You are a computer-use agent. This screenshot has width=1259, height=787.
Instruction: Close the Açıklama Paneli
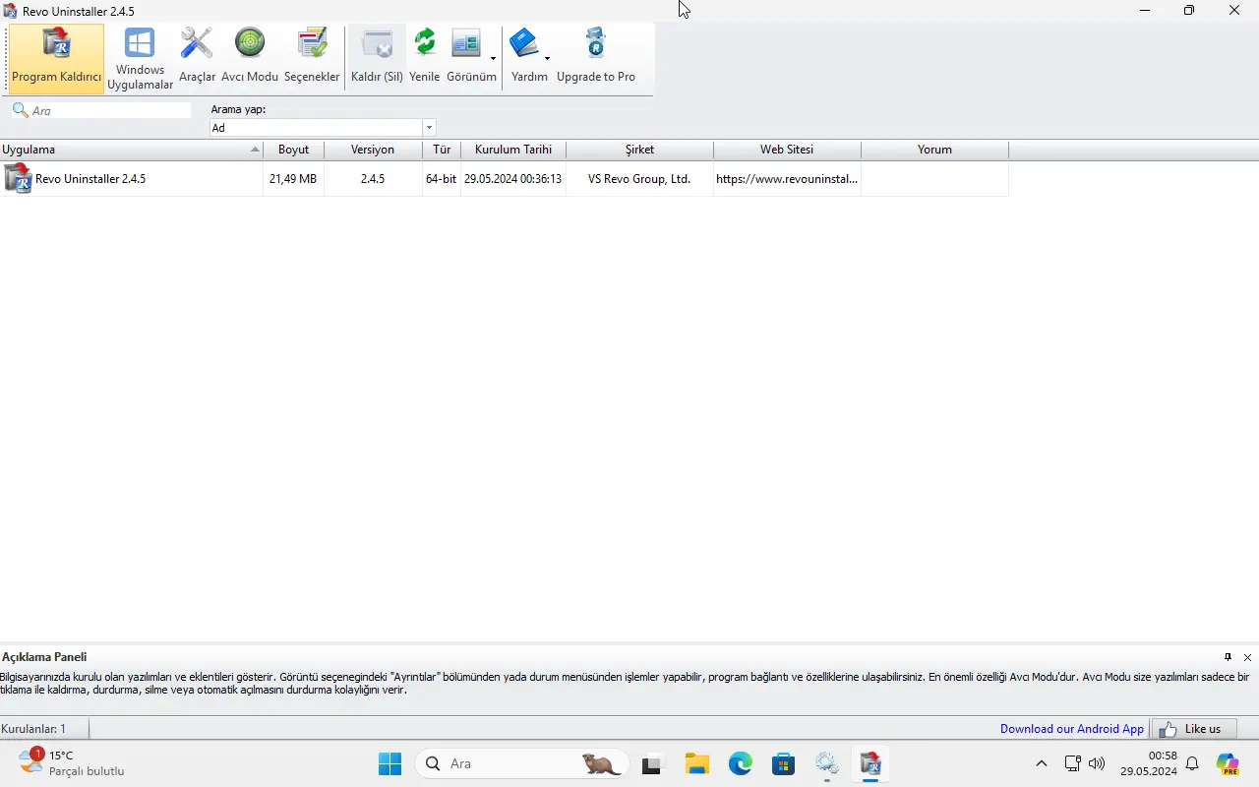coord(1247,657)
